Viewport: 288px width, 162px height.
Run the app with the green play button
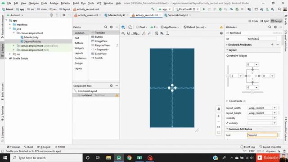pos(204,9)
